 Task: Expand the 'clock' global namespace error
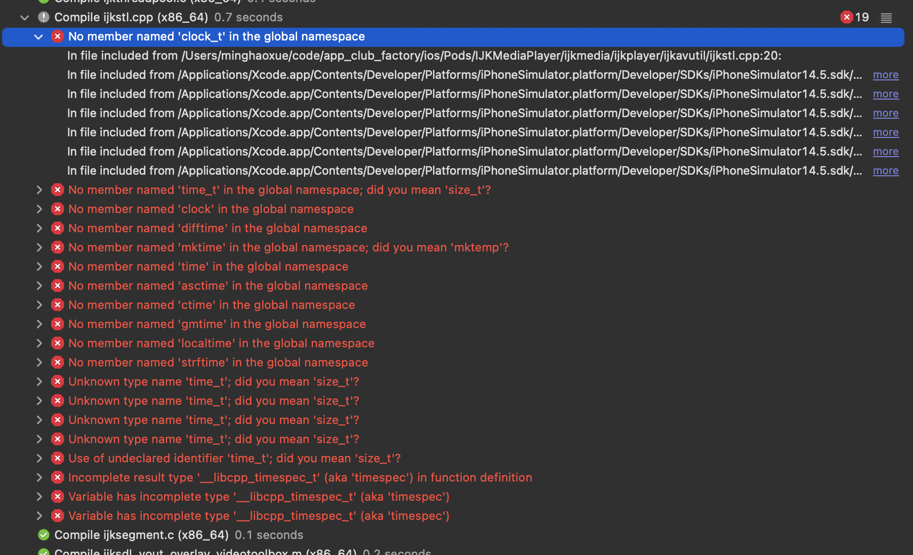(39, 209)
